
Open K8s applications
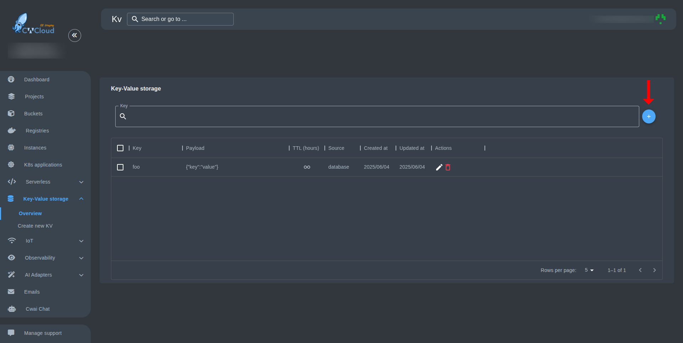coord(43,164)
